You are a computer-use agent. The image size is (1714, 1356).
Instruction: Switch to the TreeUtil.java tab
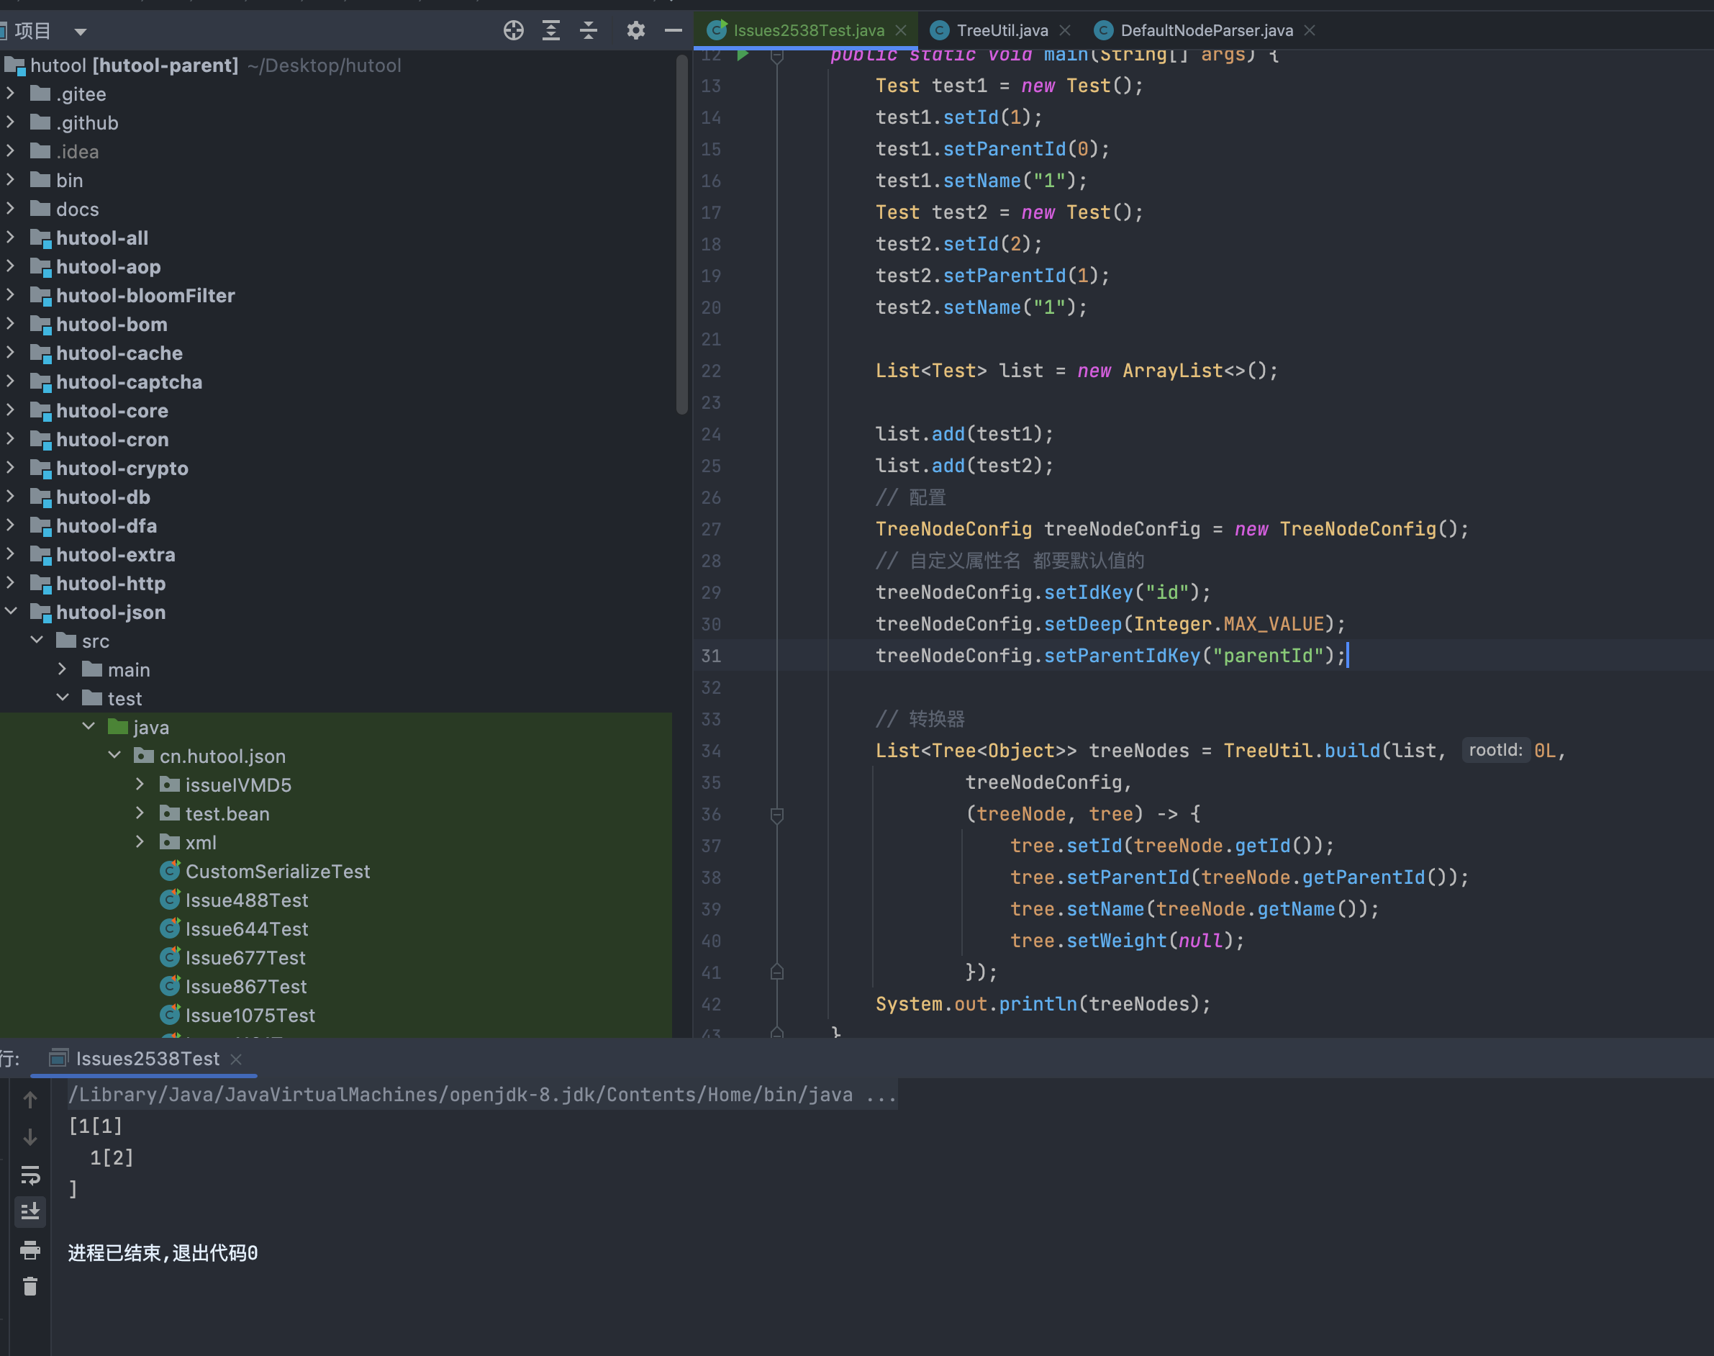pos(1002,30)
